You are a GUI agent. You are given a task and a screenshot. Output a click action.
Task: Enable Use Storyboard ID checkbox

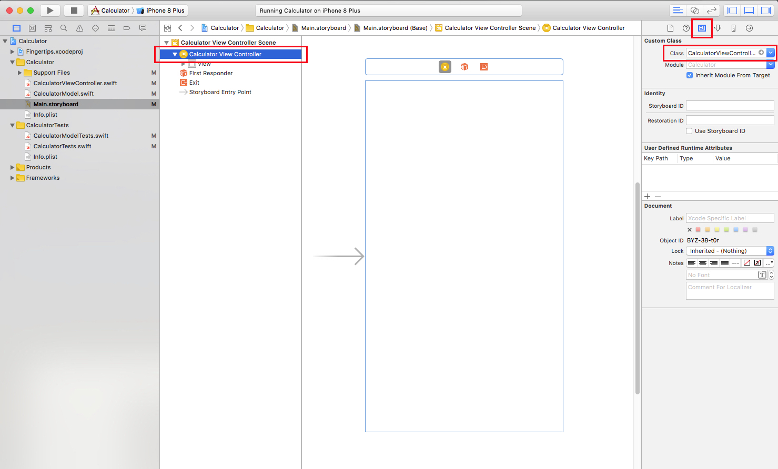[x=689, y=131]
